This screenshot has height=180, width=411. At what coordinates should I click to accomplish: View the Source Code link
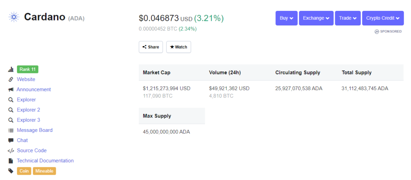(x=32, y=150)
